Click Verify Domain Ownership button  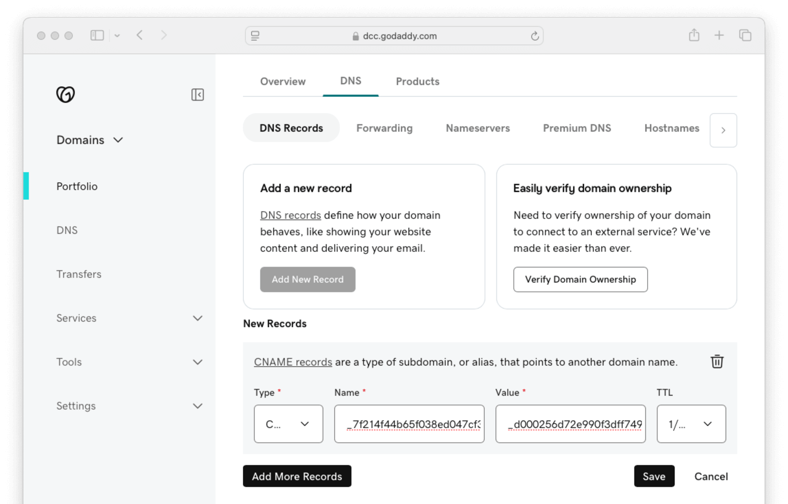[x=580, y=280]
